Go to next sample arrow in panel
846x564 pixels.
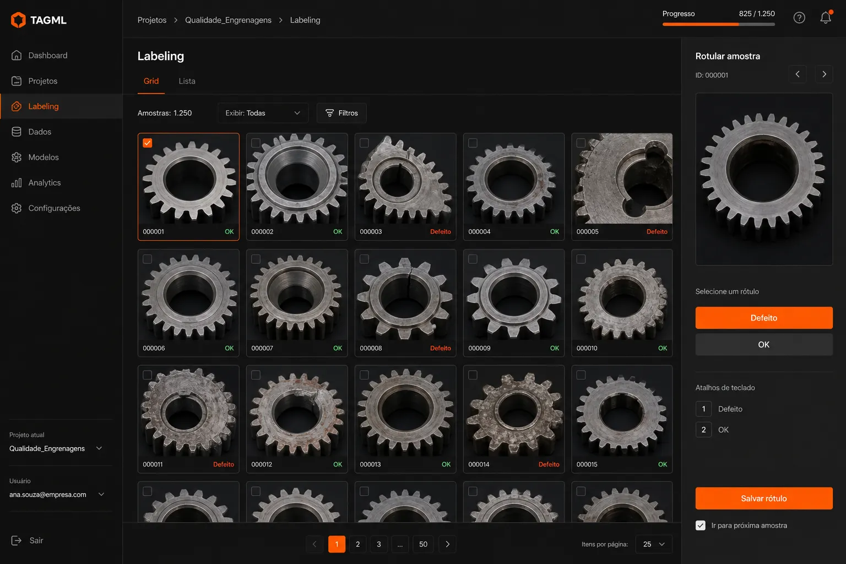click(824, 74)
